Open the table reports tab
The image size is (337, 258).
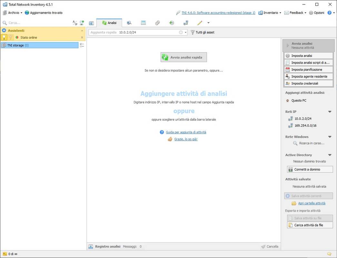[x=144, y=23]
